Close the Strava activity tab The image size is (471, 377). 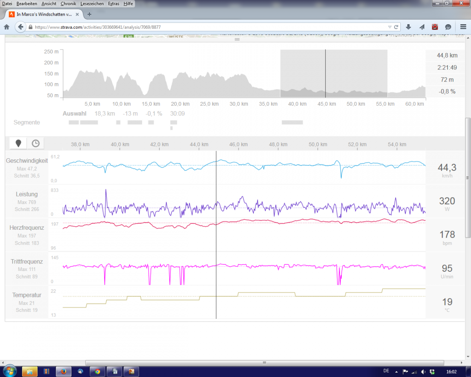[x=77, y=14]
